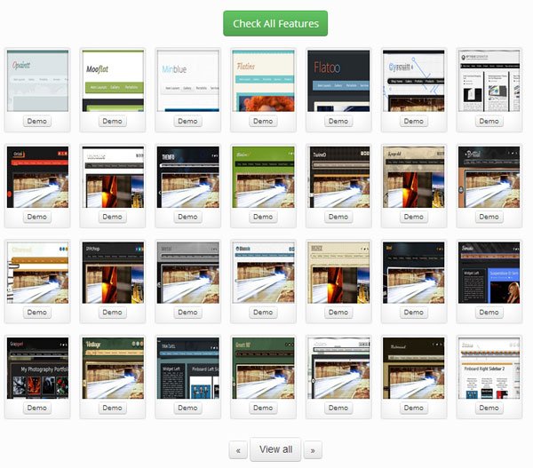Select the white theme with orange navigation bar

click(x=37, y=273)
